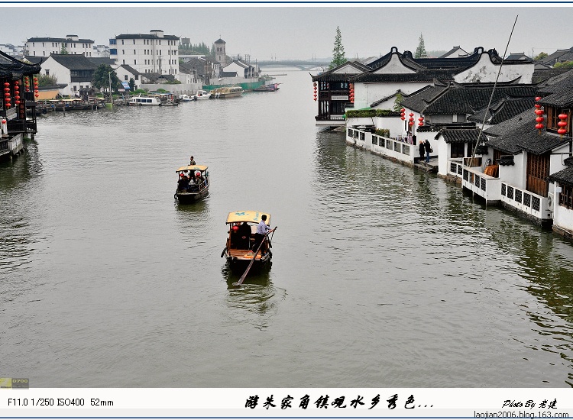Click the nearest rowing boat with yellow canopy
Viewport: 573px width, 420px height.
click(248, 243)
